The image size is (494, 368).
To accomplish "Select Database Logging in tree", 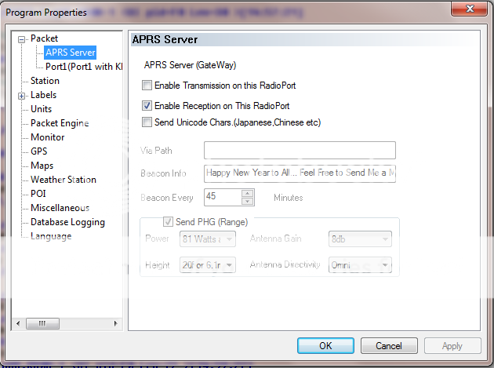I will [67, 222].
